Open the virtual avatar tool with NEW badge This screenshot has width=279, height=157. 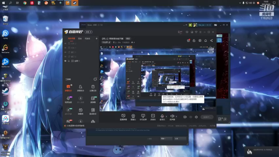(68, 111)
